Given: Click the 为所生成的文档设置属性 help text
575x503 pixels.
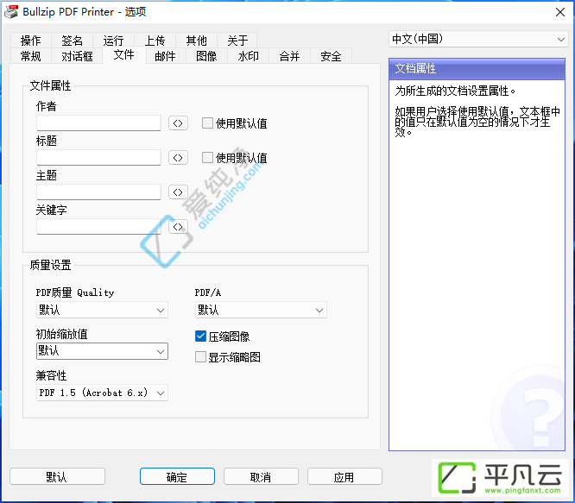Looking at the screenshot, I should coord(455,91).
